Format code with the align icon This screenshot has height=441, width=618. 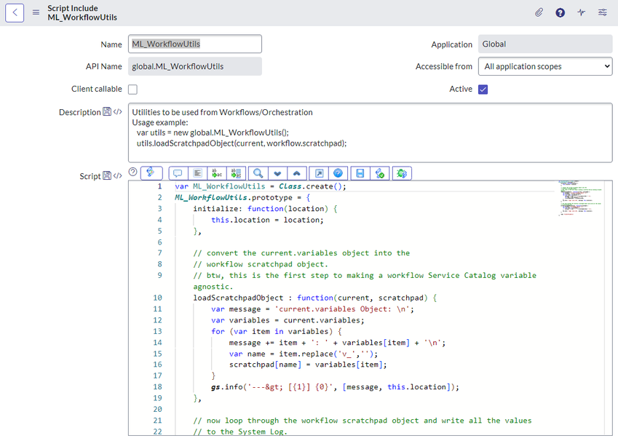click(197, 173)
